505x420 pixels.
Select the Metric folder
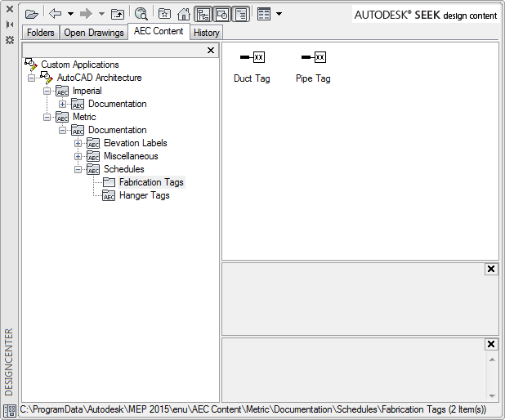pyautogui.click(x=84, y=117)
